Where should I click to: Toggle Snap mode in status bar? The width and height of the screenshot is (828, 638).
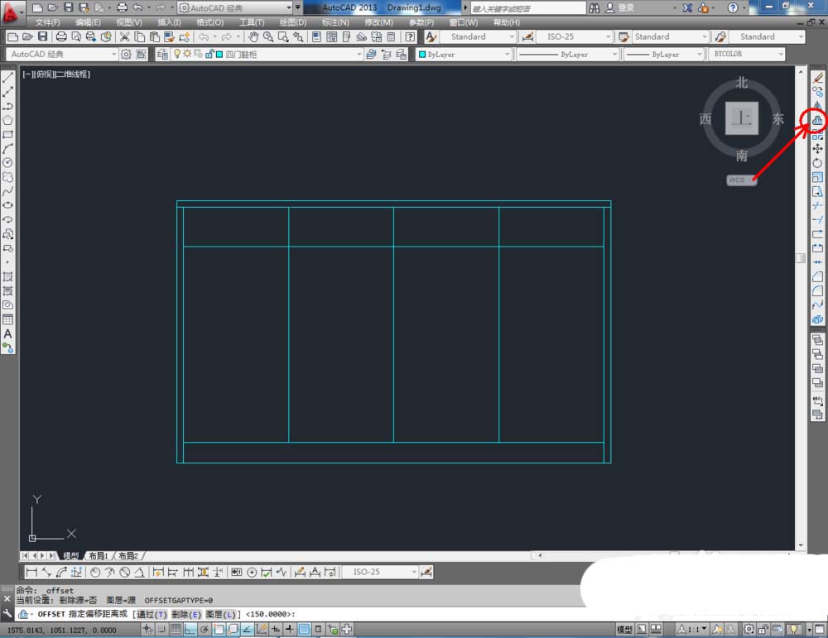coord(161,629)
